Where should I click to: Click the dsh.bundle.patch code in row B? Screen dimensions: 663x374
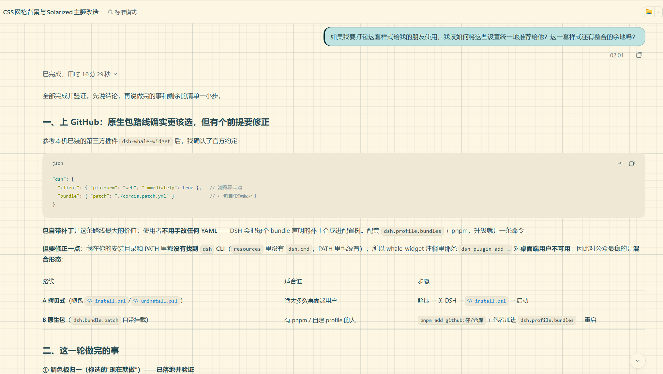click(96, 320)
